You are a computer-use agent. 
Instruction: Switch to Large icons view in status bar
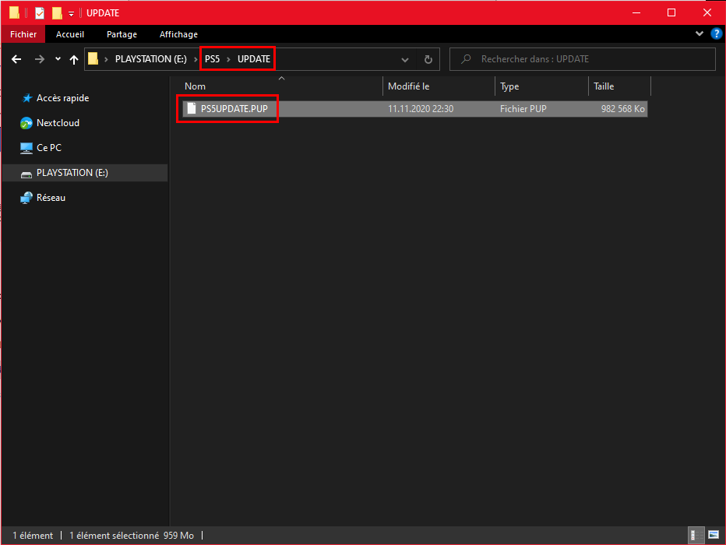click(714, 536)
